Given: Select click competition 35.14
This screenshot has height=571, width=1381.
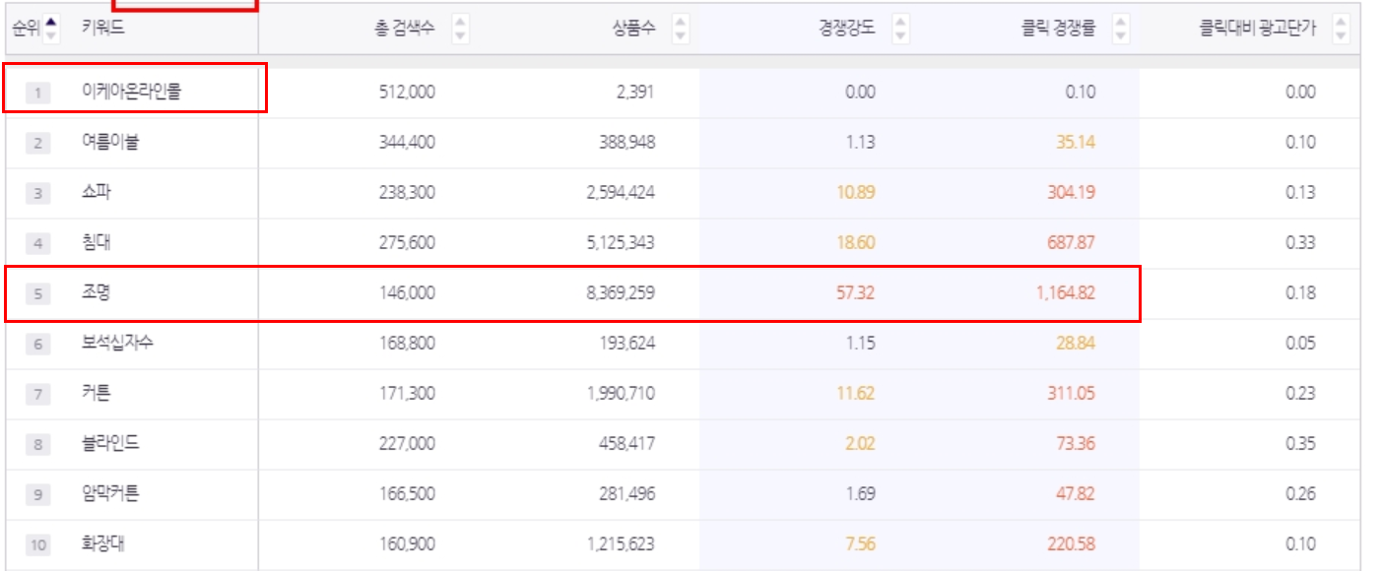Looking at the screenshot, I should (1076, 143).
